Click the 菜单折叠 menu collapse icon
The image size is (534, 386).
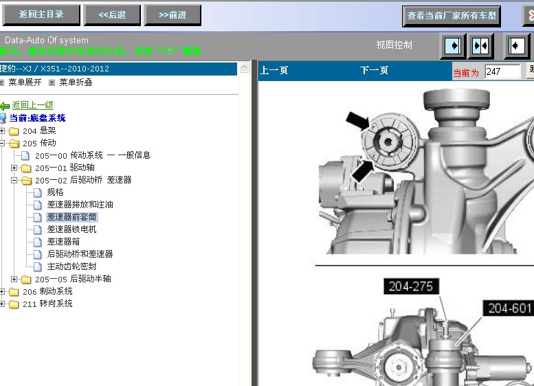pyautogui.click(x=52, y=82)
